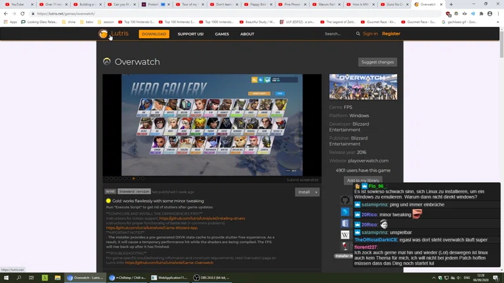Open the notification center icon
The width and height of the screenshot is (504, 283).
click(x=495, y=278)
